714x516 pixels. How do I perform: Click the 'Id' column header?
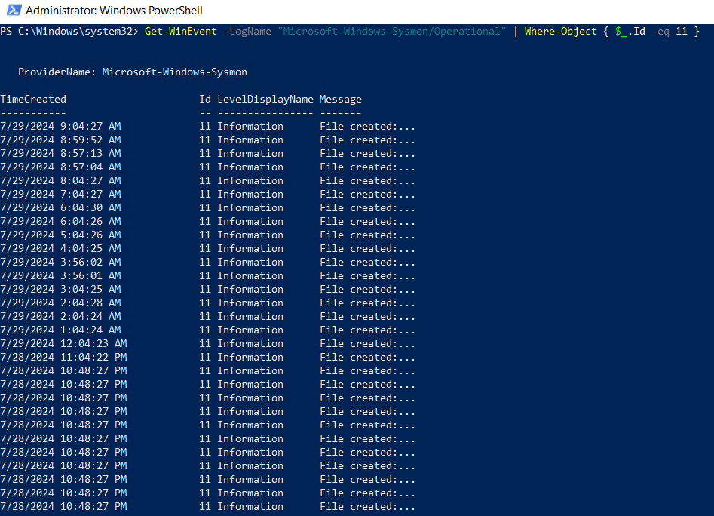pyautogui.click(x=205, y=100)
